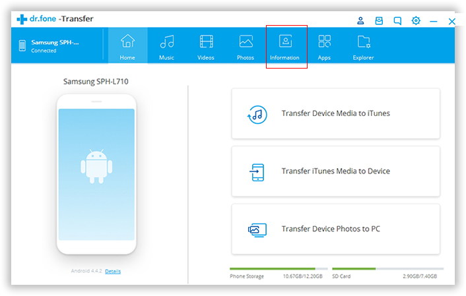Click the 'Android 4.4.2' version text
Screen dimensions: 466x296
point(86,271)
